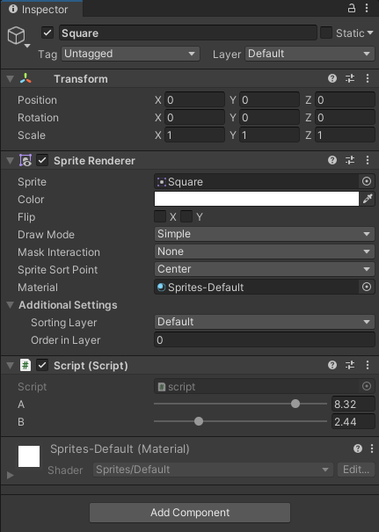Viewport: 379px width, 532px height.
Task: Collapse the Sprite Renderer foldout
Action: (x=11, y=161)
